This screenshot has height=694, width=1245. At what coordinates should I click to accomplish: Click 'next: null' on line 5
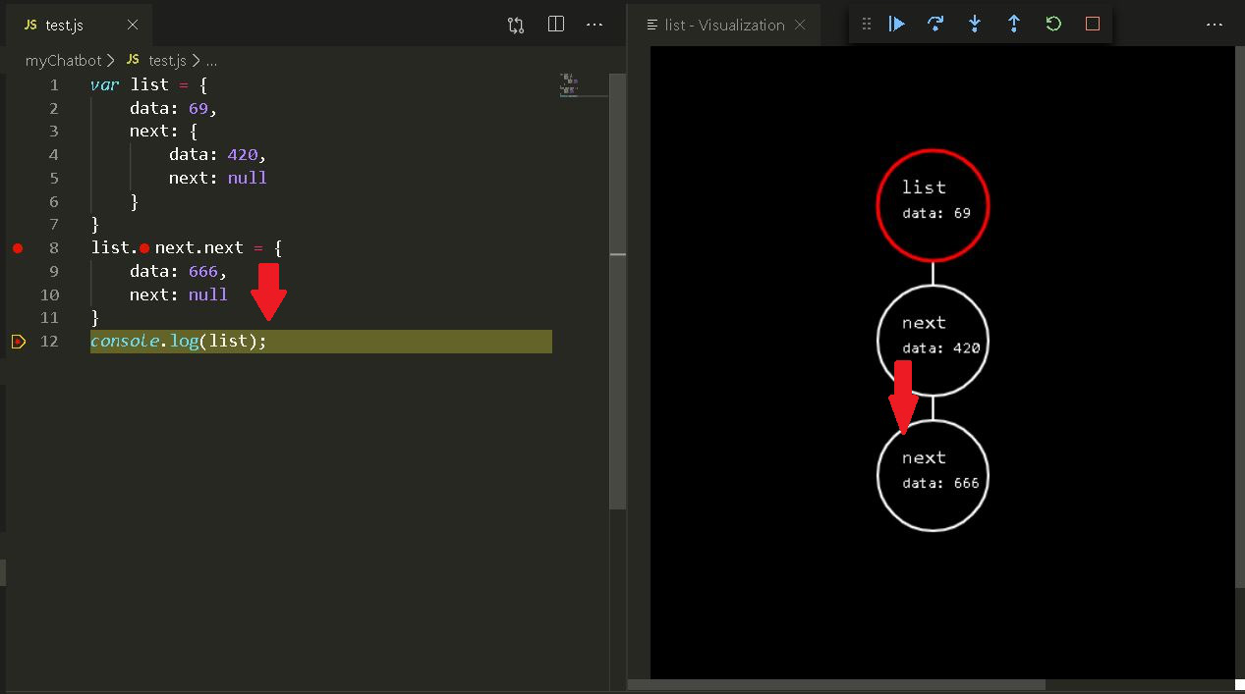coord(218,178)
